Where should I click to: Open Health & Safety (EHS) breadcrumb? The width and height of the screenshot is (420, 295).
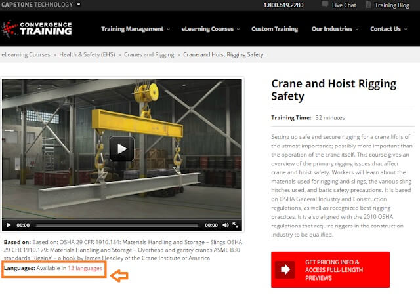[87, 54]
